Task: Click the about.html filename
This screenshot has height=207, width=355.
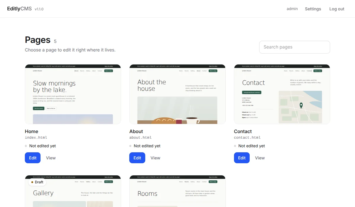Action: [141, 138]
